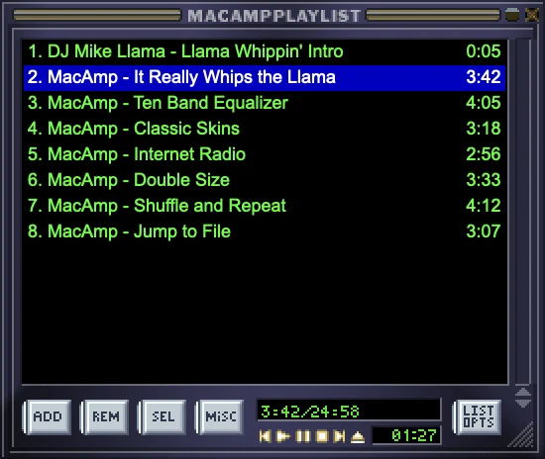Click the 3:42/24:58 duration display
This screenshot has height=459, width=545.
(349, 412)
